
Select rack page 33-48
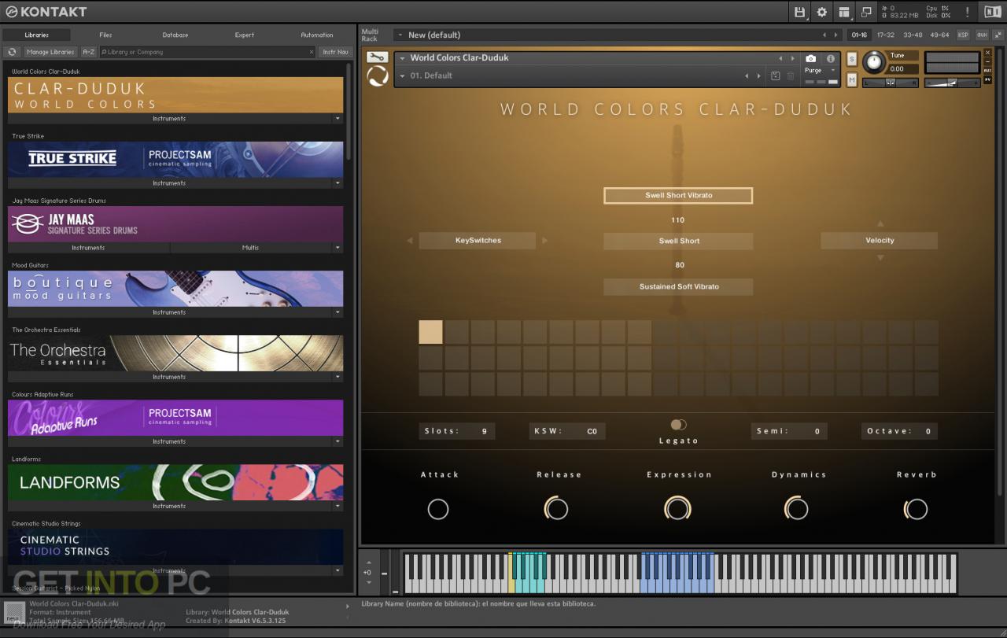pos(913,35)
